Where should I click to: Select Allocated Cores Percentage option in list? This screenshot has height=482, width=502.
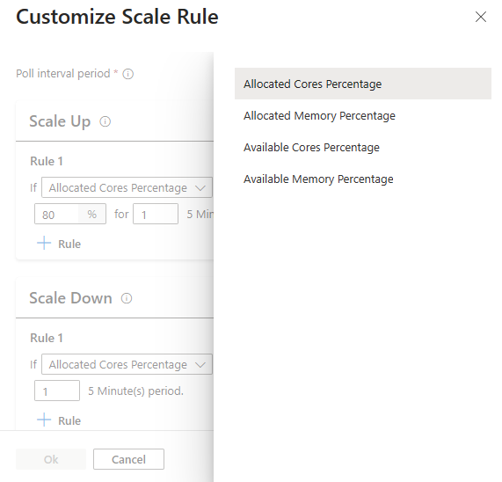[x=363, y=84]
